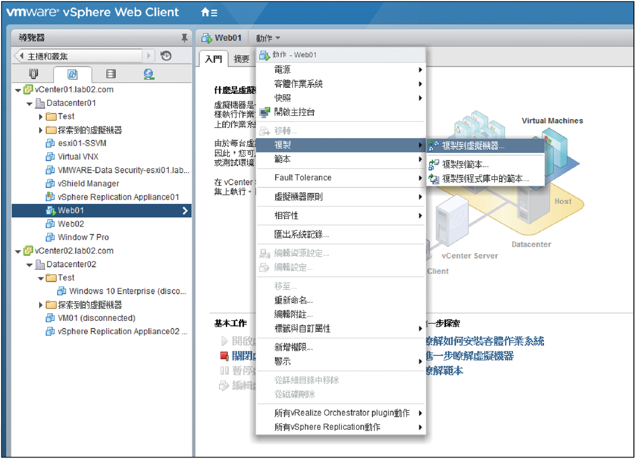Collapse the vCenter01.lab02.com node
The width and height of the screenshot is (635, 459).
tap(19, 90)
